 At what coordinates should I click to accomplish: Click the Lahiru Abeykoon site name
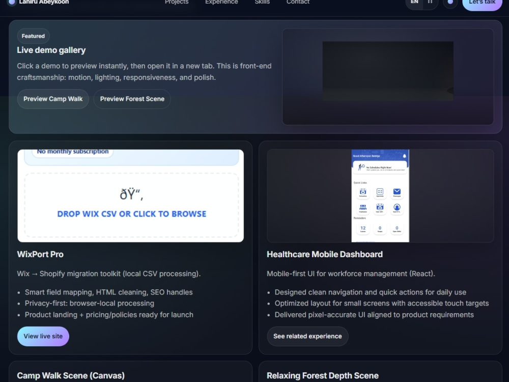pyautogui.click(x=44, y=2)
